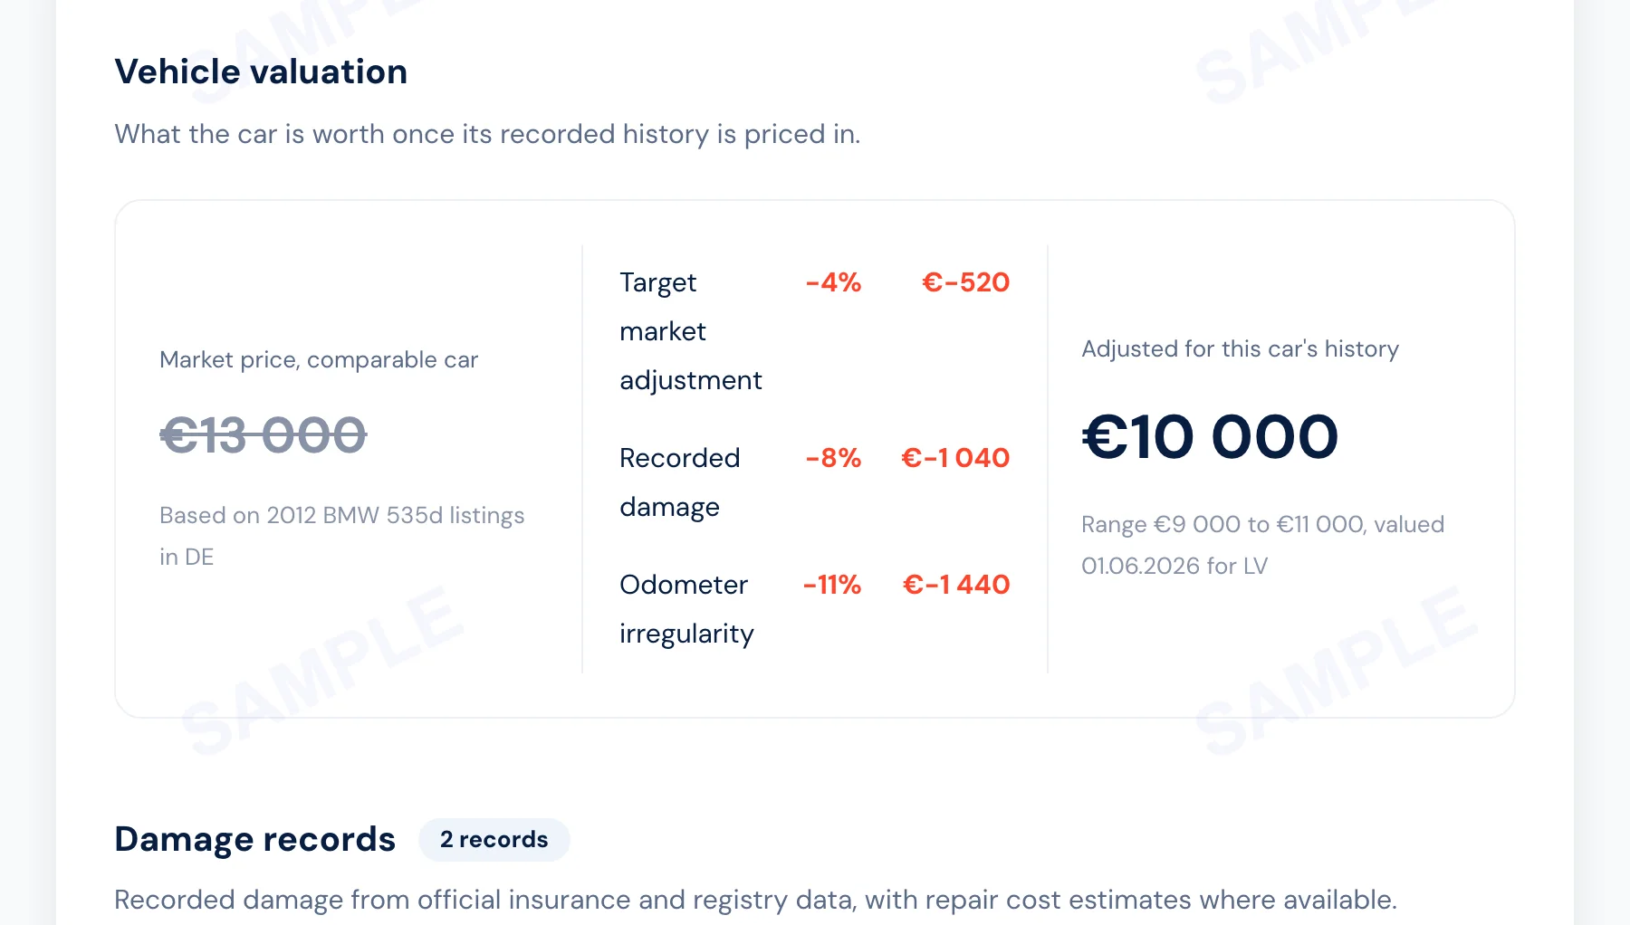Click the Market price, comparable car label
The image size is (1630, 925).
319,360
